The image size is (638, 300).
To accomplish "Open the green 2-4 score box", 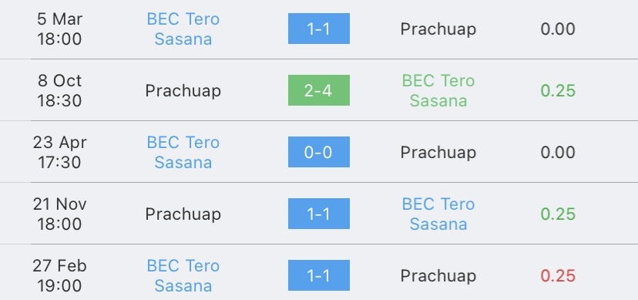I will pyautogui.click(x=318, y=90).
